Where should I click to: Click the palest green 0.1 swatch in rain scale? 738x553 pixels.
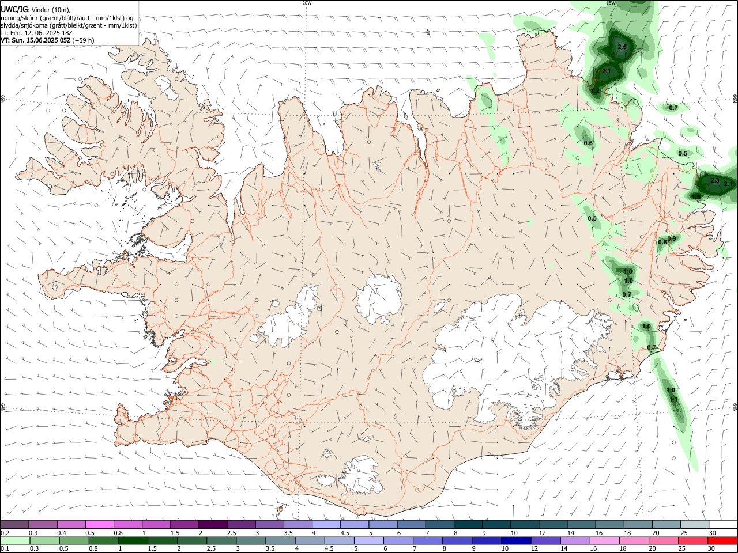15,541
